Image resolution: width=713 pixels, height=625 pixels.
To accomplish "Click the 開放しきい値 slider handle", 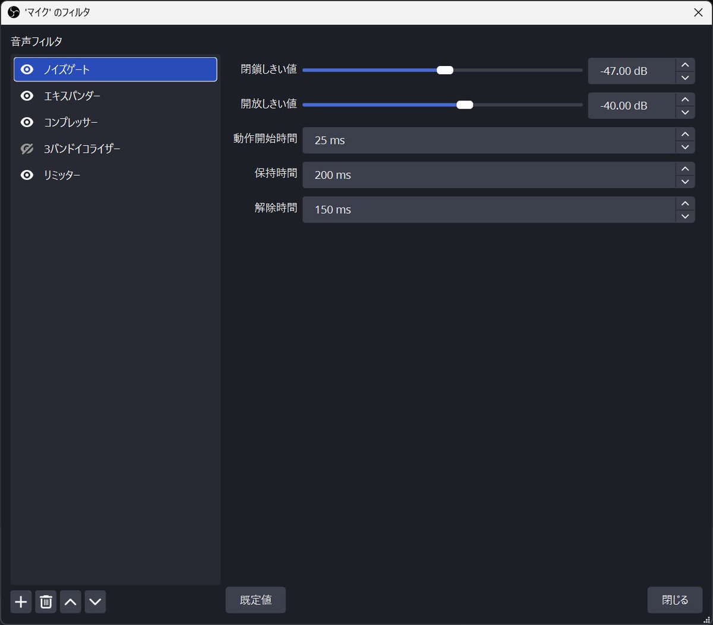I will click(464, 104).
